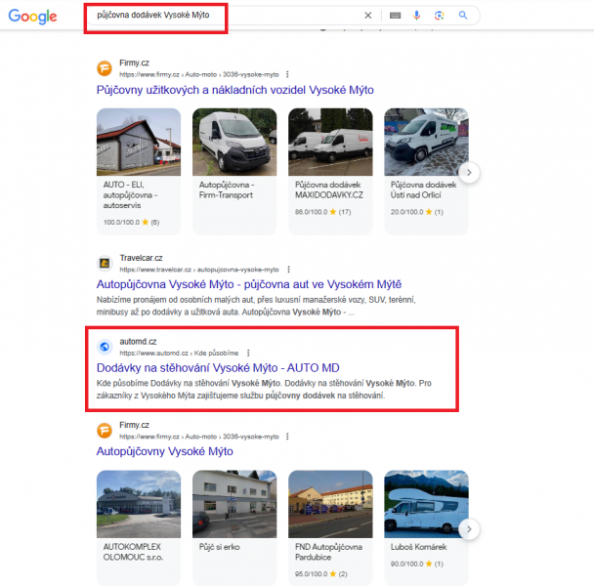Image resolution: width=594 pixels, height=586 pixels.
Task: Open Půjčovna dodávek Ústí nad Orlicí title
Action: pos(424,189)
